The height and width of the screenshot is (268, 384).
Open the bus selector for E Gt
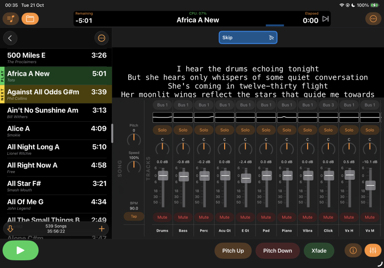[245, 105]
